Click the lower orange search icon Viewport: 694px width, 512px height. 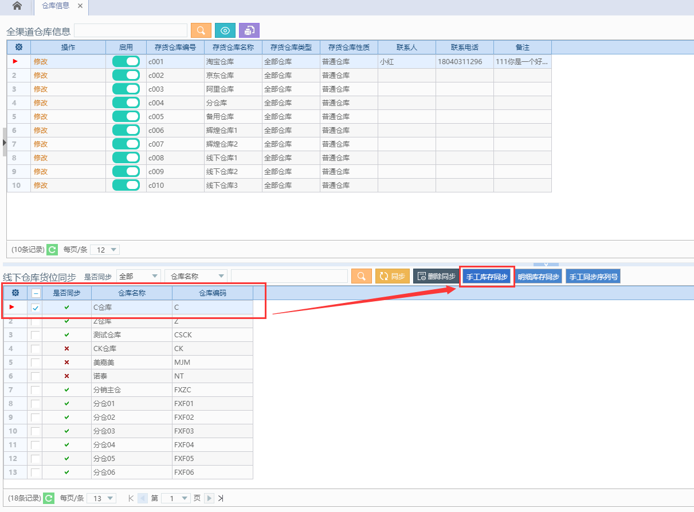(362, 276)
